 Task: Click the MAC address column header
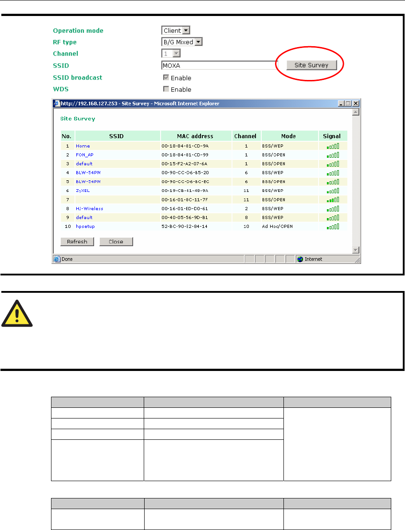[x=196, y=136]
